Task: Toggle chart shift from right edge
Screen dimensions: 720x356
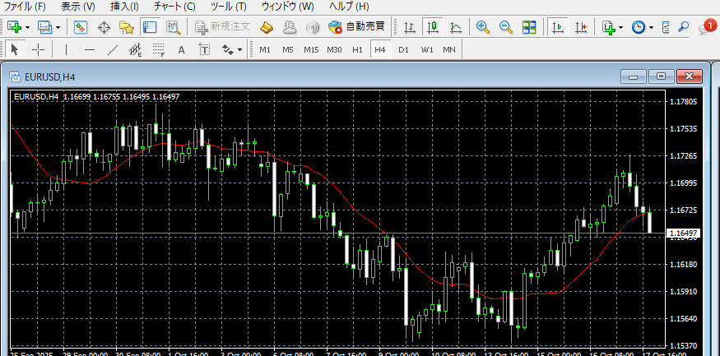Action: pyautogui.click(x=581, y=27)
